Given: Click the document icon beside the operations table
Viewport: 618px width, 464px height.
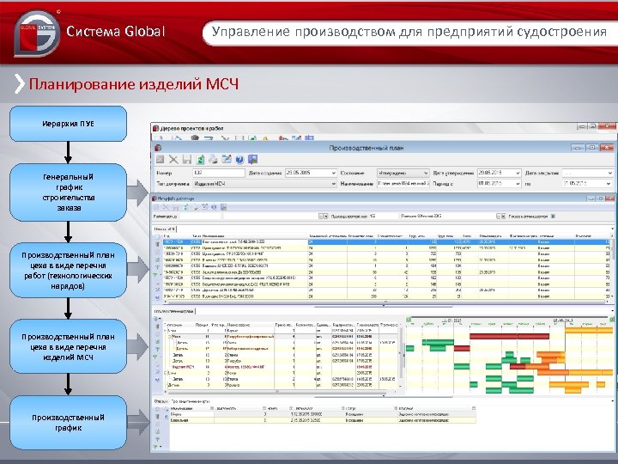Looking at the screenshot, I should coord(157,431).
